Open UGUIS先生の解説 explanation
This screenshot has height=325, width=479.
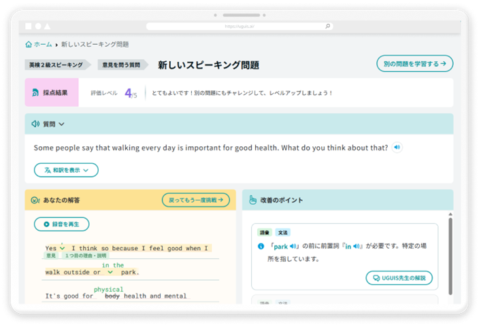(x=399, y=278)
